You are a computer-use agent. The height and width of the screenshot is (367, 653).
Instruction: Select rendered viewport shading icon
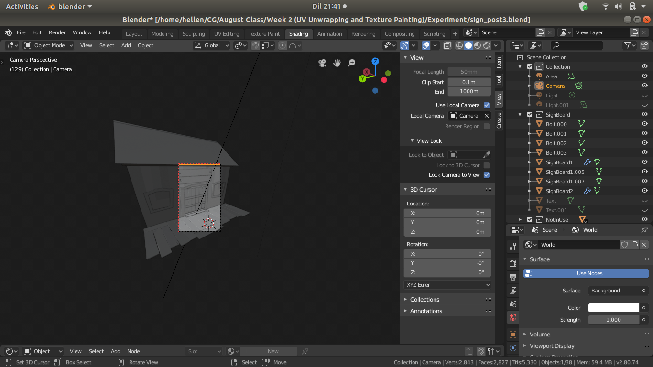(x=487, y=45)
